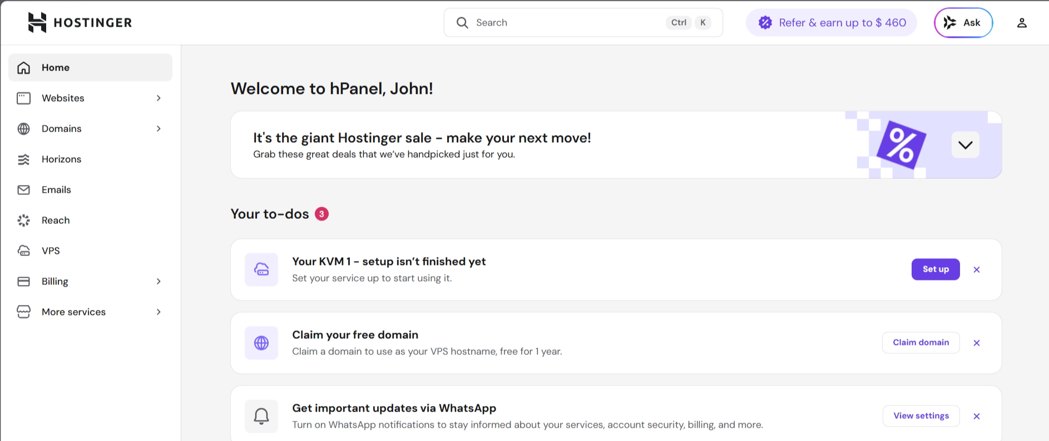Click the giant Hostinger sale headline
The height and width of the screenshot is (441, 1049).
pos(422,138)
